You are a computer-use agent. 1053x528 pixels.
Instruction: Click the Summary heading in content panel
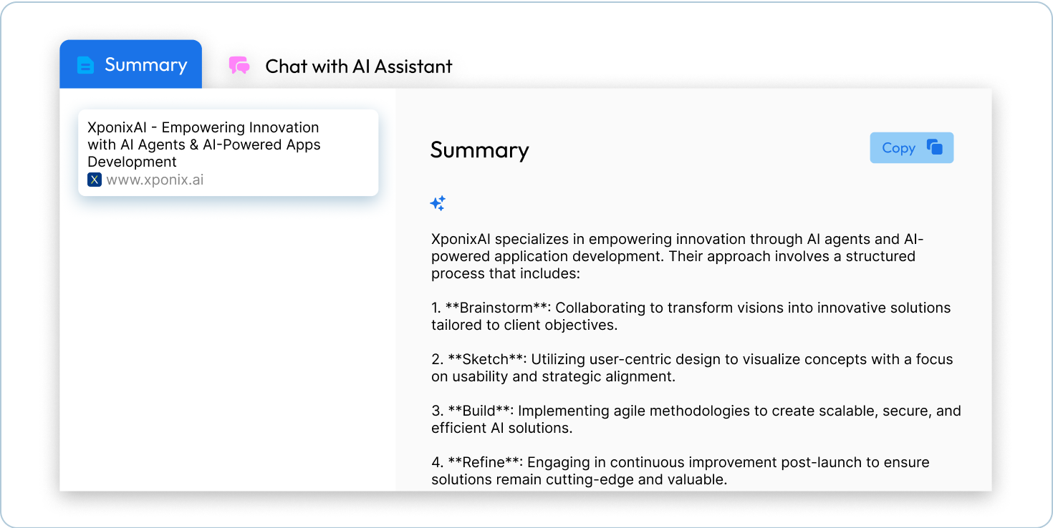[x=479, y=150]
